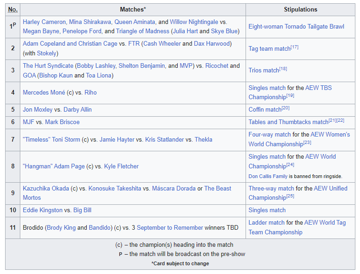Open the Dax Harwood link
This screenshot has width=360, height=274.
pyautogui.click(x=212, y=44)
